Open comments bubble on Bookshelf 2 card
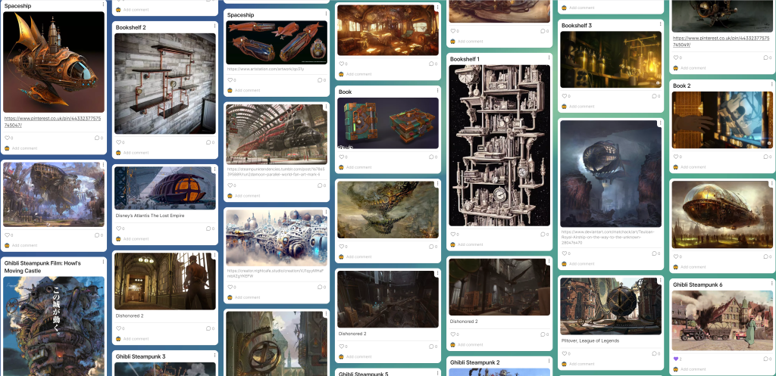Screen dimensions: 776x376 click(x=209, y=142)
